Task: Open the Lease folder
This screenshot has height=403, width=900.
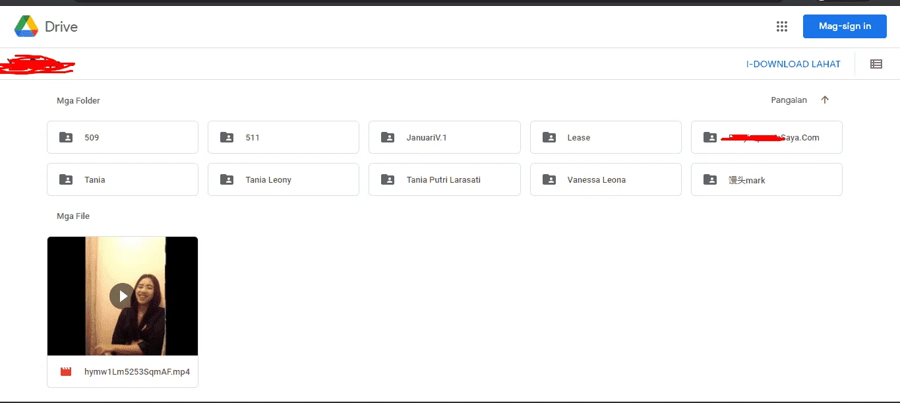Action: (606, 137)
